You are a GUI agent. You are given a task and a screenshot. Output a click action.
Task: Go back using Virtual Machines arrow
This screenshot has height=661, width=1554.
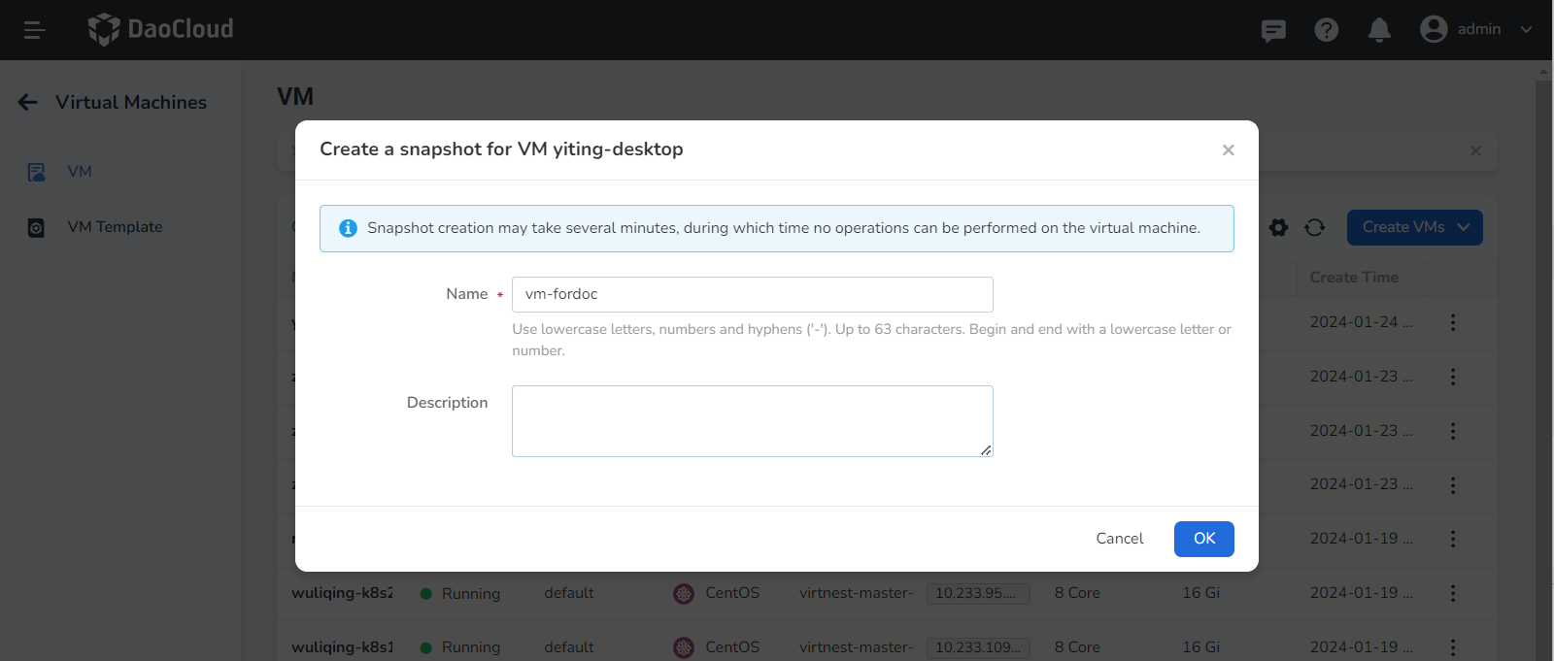coord(28,103)
